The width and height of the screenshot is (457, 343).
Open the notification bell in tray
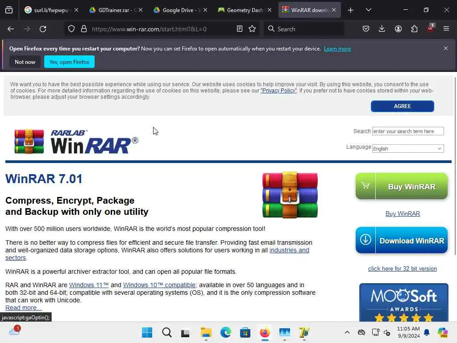pos(427,332)
